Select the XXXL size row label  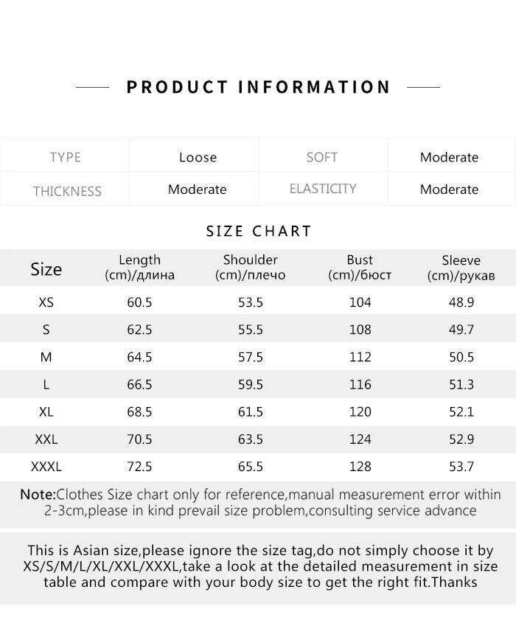point(46,467)
